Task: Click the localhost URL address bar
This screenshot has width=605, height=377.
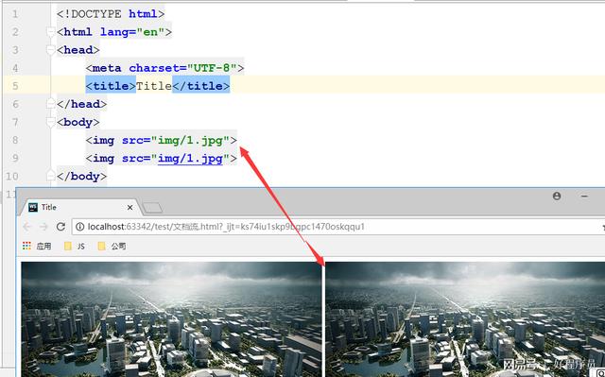Action: tap(337, 227)
